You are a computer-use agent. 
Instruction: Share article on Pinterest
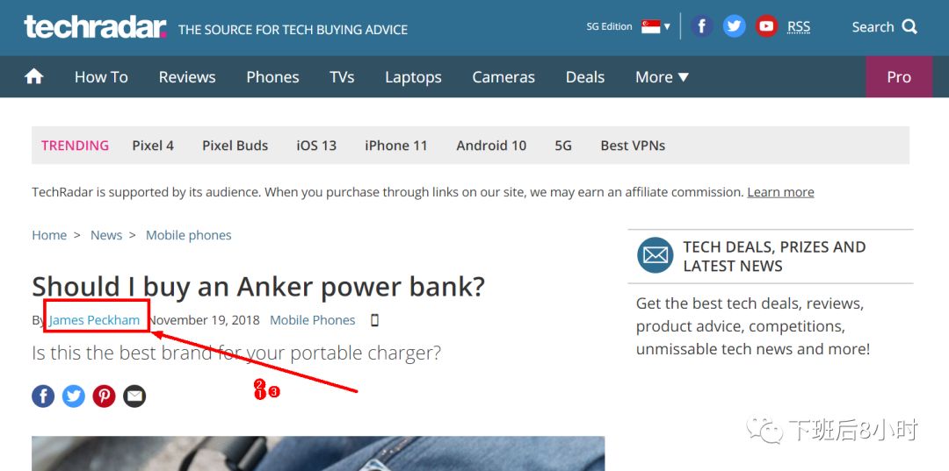coord(104,396)
